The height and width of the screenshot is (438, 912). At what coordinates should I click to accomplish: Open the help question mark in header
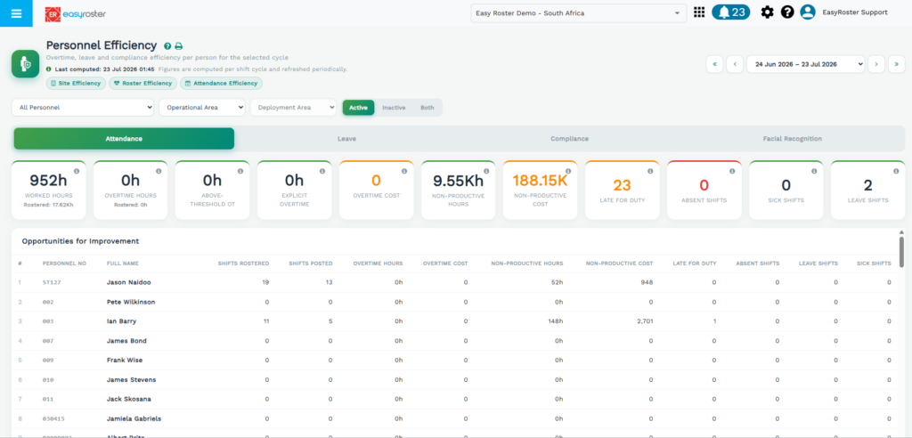click(787, 12)
